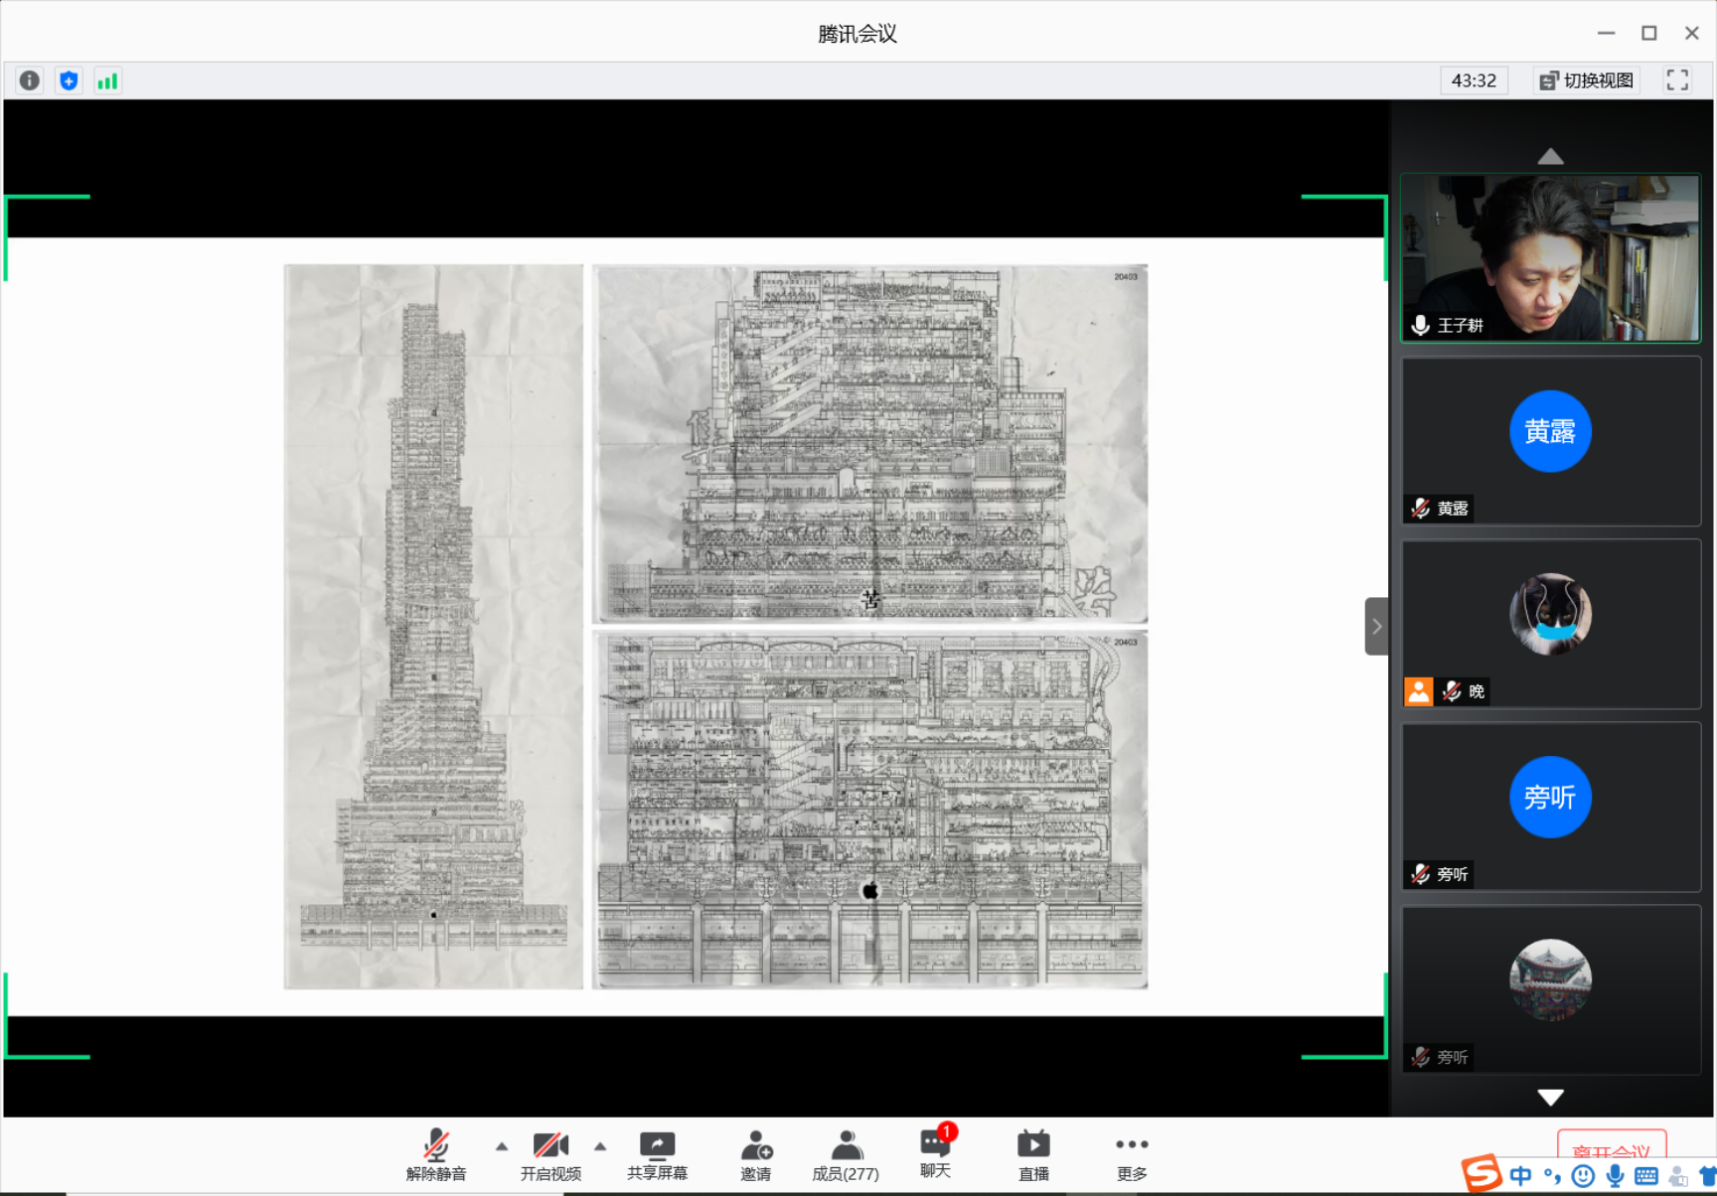Click the blue security shield icon
The image size is (1717, 1196).
[x=69, y=80]
